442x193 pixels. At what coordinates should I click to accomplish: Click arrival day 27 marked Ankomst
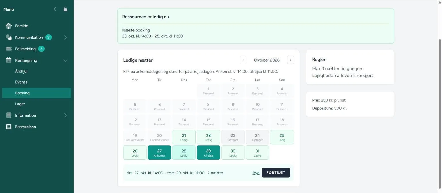(x=159, y=153)
